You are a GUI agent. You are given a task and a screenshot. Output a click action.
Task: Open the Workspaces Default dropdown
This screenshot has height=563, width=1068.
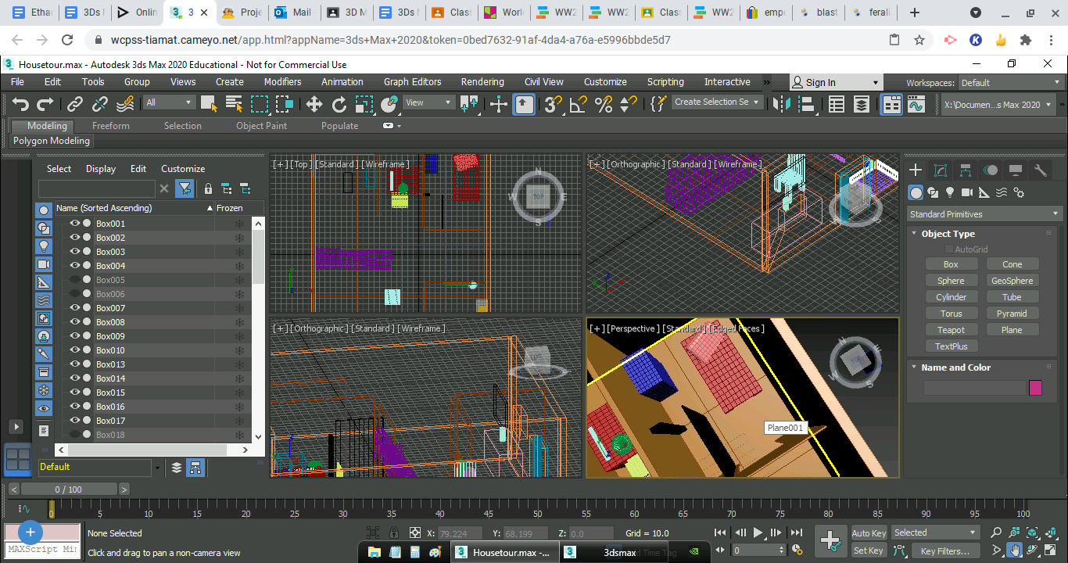(1010, 83)
